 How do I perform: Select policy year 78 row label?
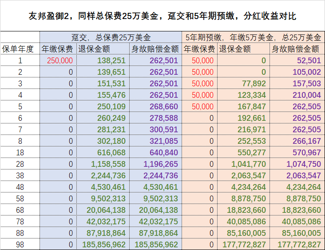coord(20,222)
